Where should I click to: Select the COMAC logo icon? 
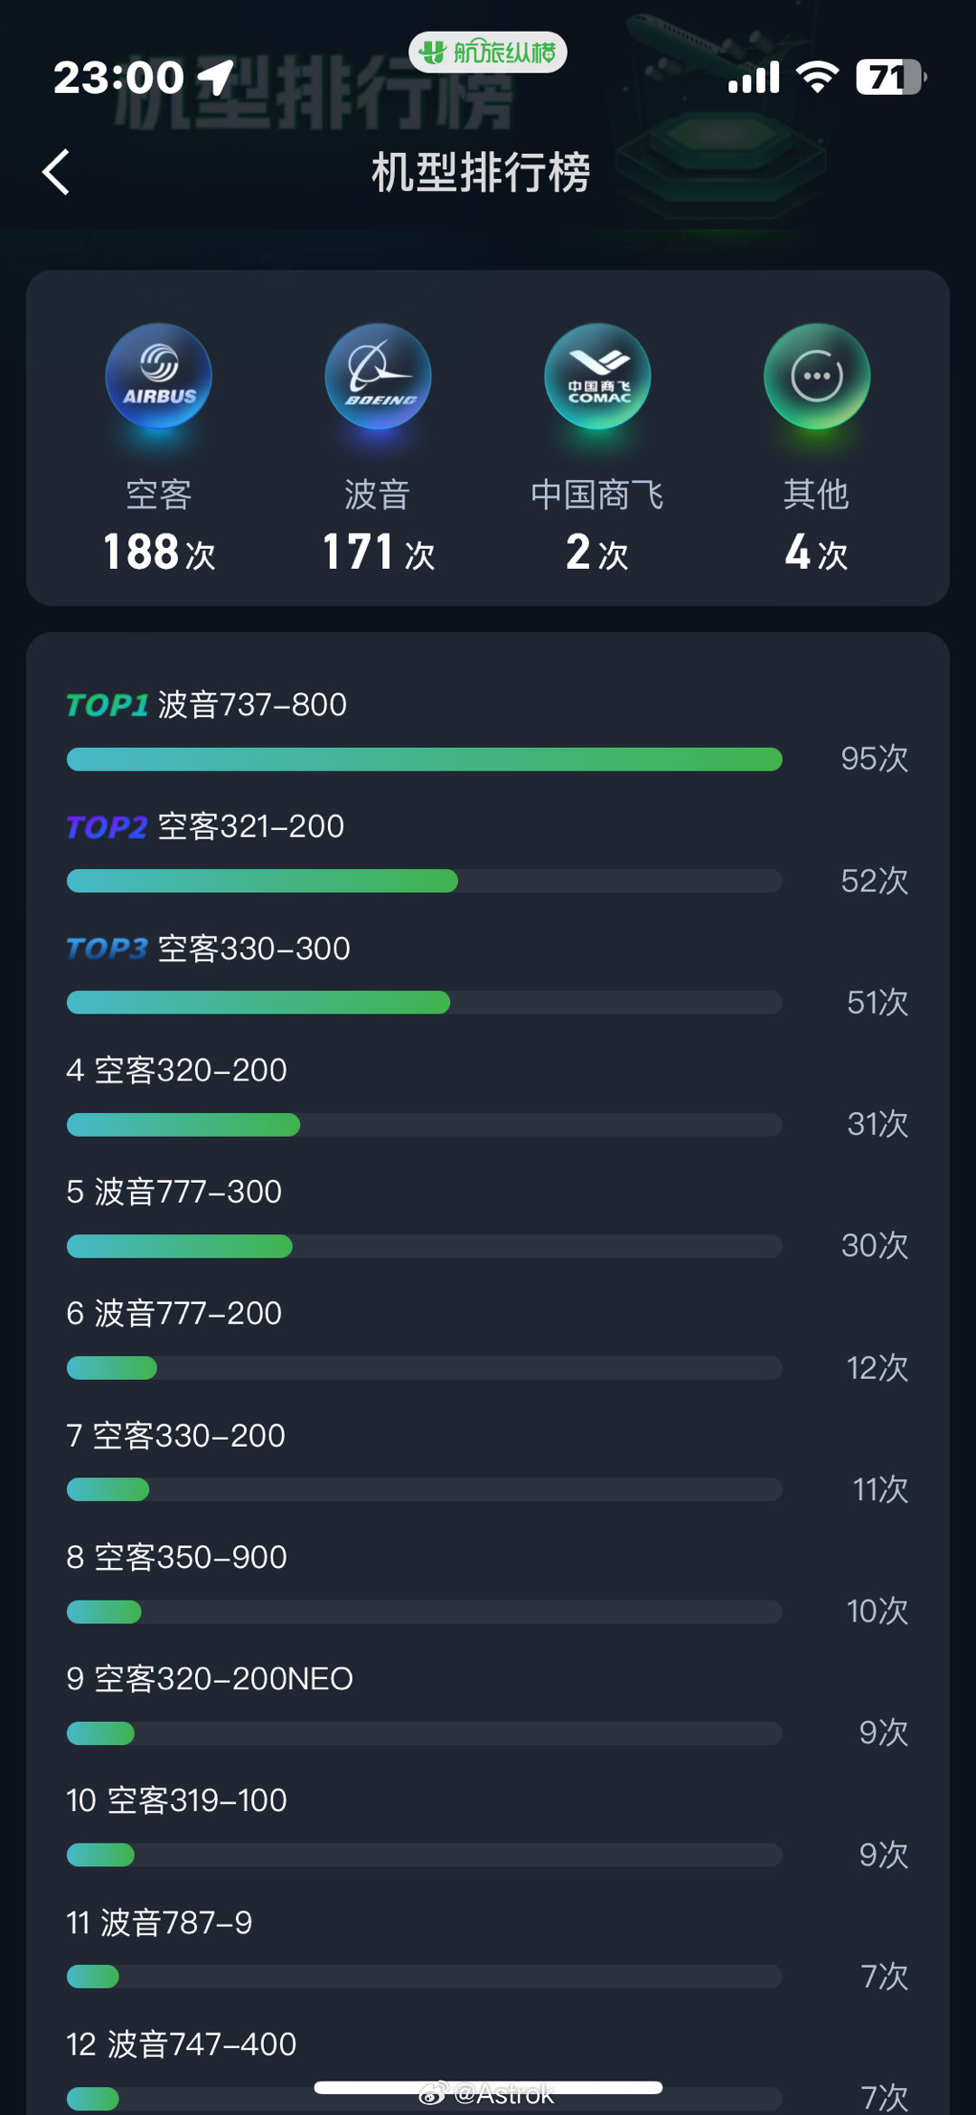click(x=597, y=376)
